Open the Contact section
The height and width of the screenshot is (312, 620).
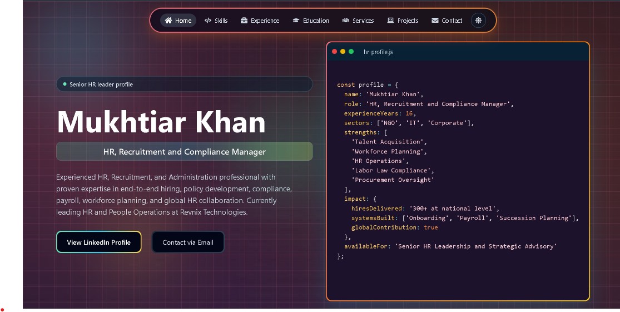coord(447,20)
